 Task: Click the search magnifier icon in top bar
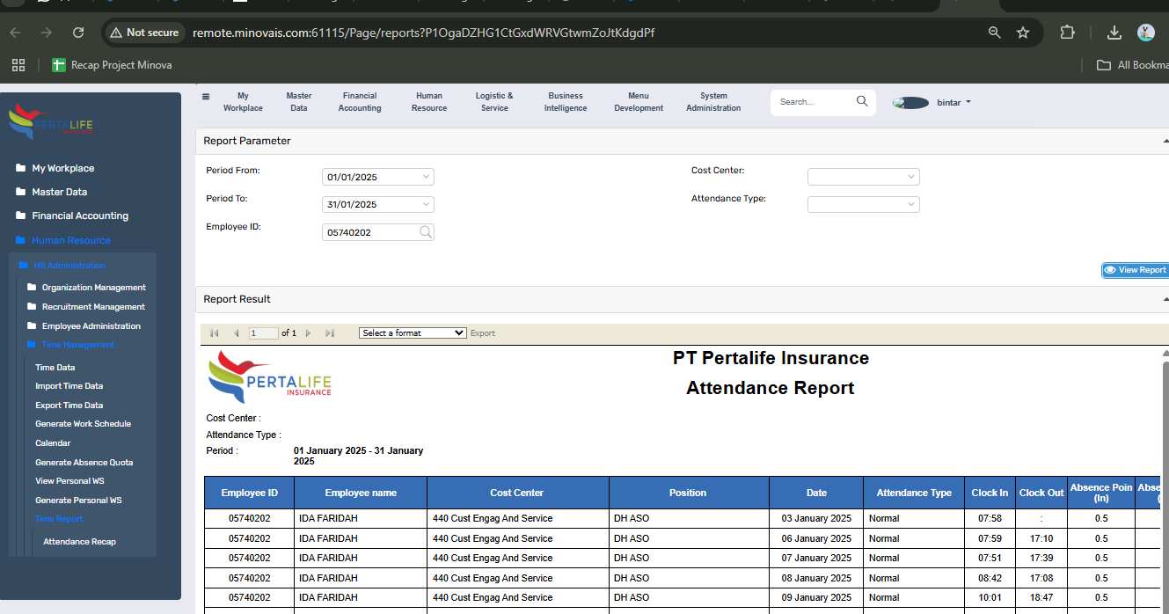(x=862, y=102)
